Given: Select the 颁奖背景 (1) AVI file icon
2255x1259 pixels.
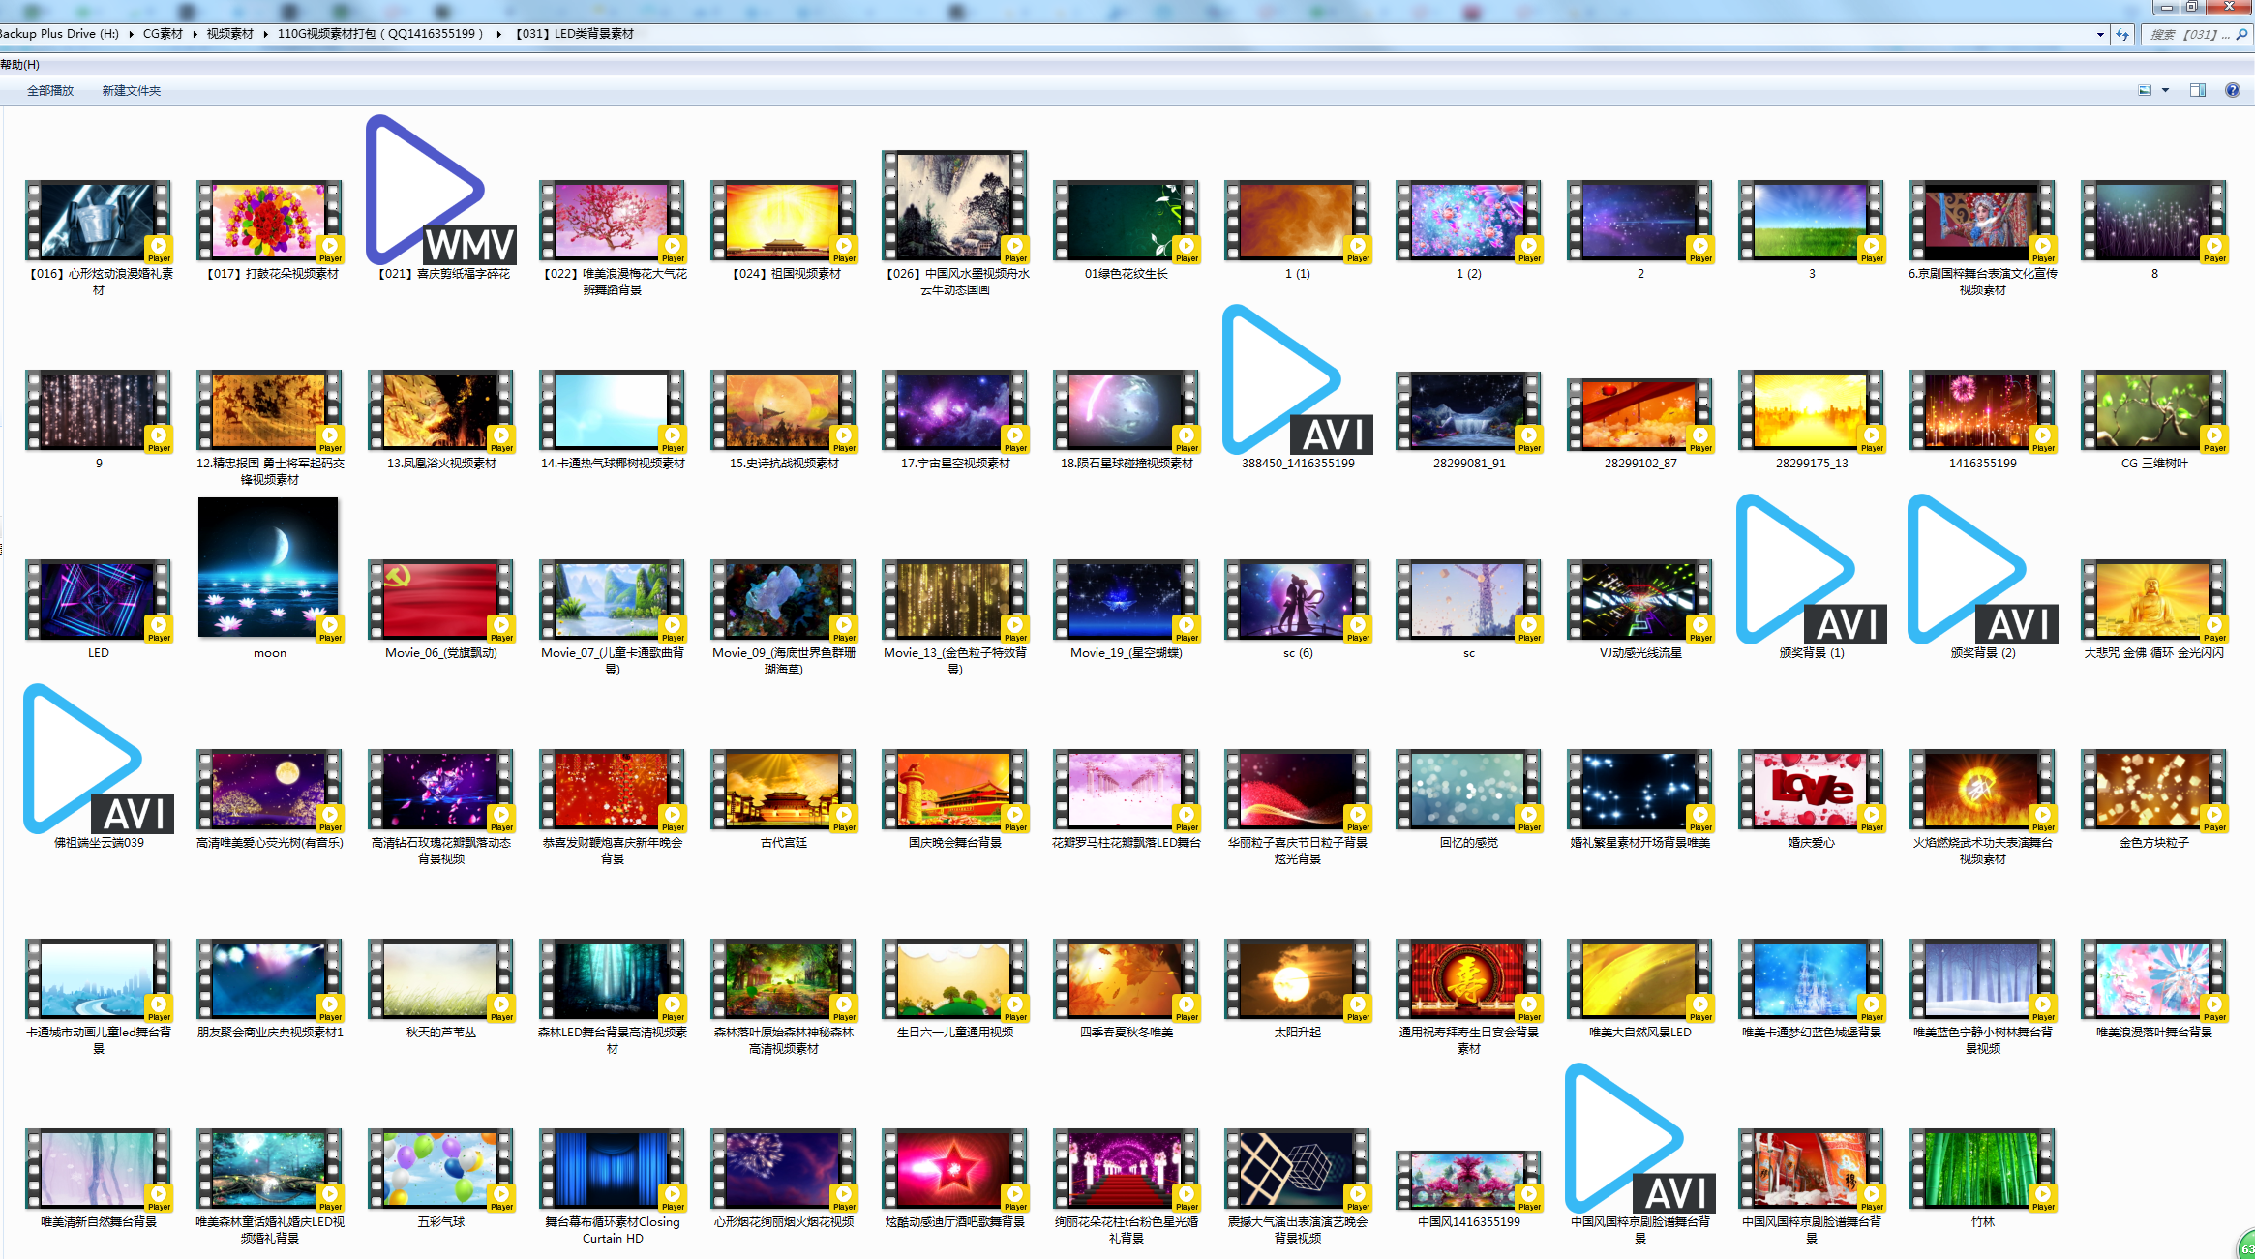Looking at the screenshot, I should (1811, 570).
